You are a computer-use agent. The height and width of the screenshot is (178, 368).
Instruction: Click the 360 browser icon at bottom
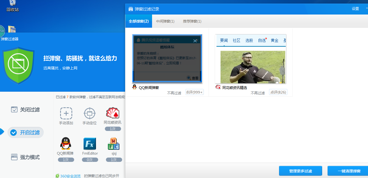[x=57, y=176]
